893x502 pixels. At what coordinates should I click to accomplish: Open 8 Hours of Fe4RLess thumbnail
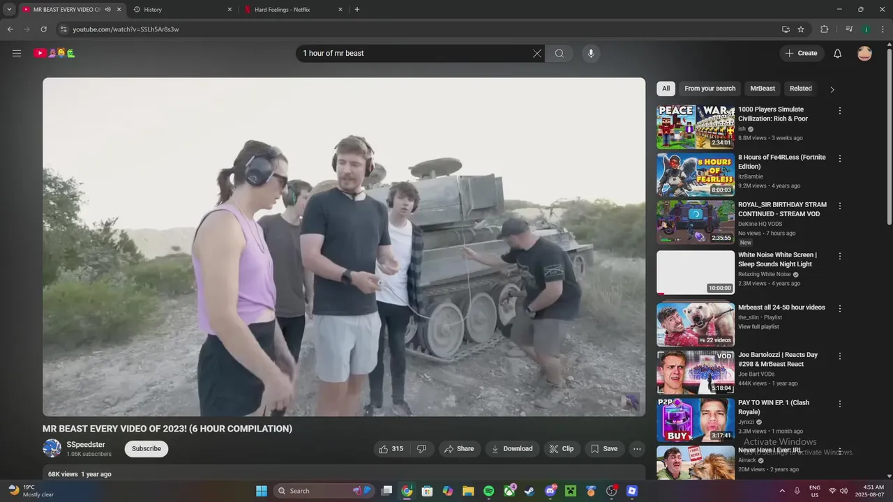coord(696,175)
